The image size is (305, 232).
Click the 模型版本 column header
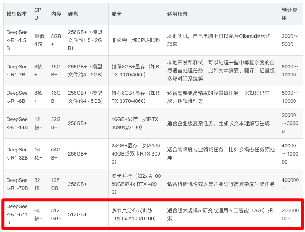click(x=17, y=14)
